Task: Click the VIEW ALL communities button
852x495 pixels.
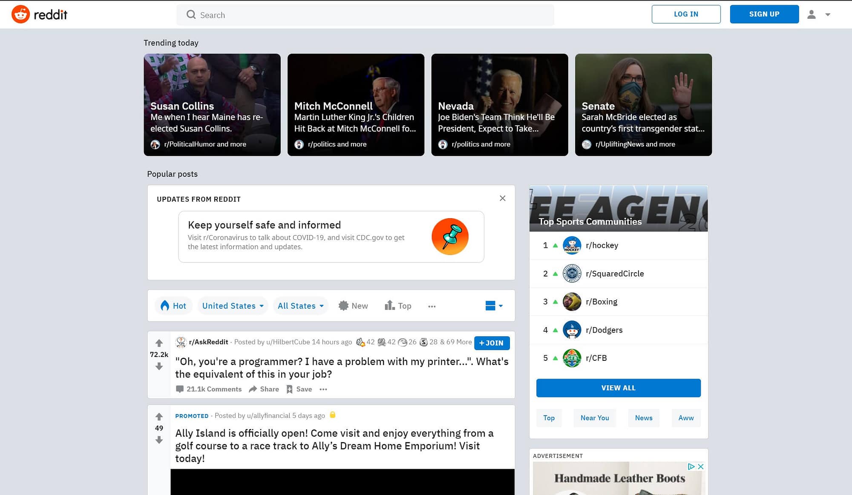Action: pyautogui.click(x=618, y=388)
